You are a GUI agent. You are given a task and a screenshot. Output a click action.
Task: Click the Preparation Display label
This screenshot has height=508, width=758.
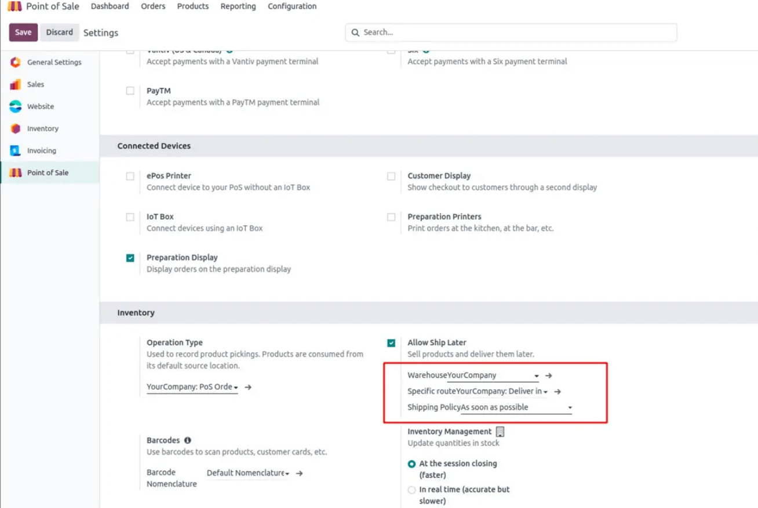(x=182, y=257)
